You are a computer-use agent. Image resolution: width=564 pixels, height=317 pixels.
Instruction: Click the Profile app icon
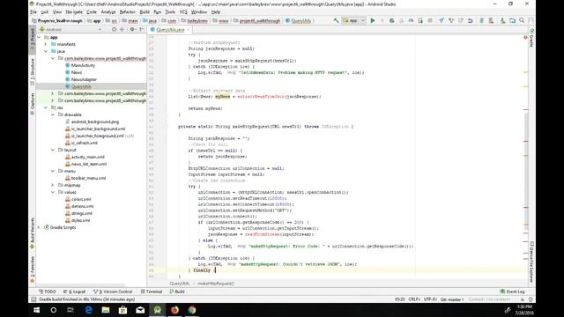[411, 21]
